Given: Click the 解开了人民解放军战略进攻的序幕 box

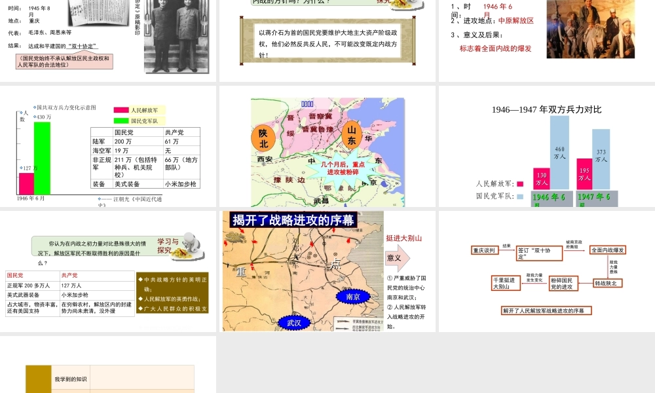Looking at the screenshot, I should [x=546, y=310].
